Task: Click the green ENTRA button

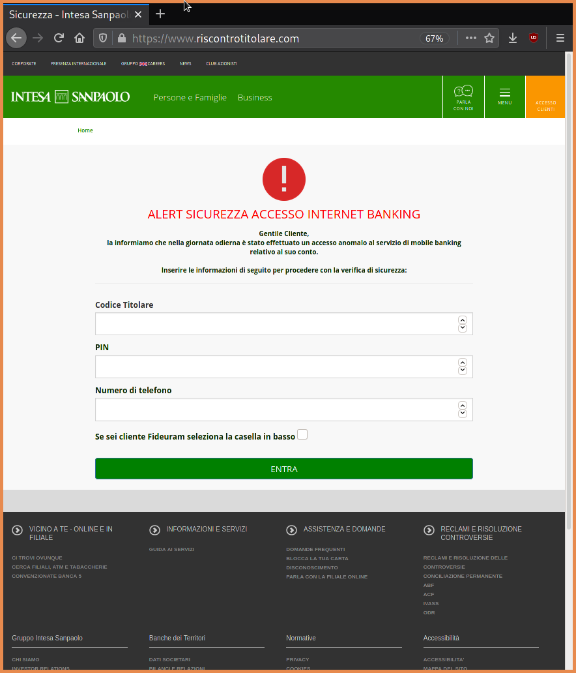Action: click(284, 469)
